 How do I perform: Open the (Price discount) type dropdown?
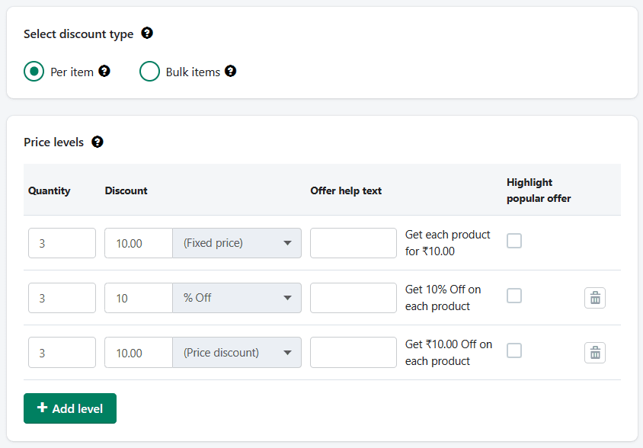click(x=237, y=353)
